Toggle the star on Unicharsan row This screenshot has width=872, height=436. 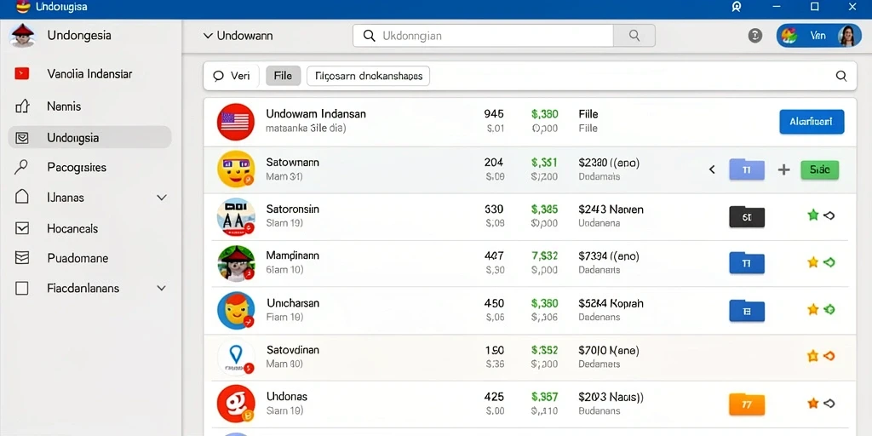pos(813,309)
